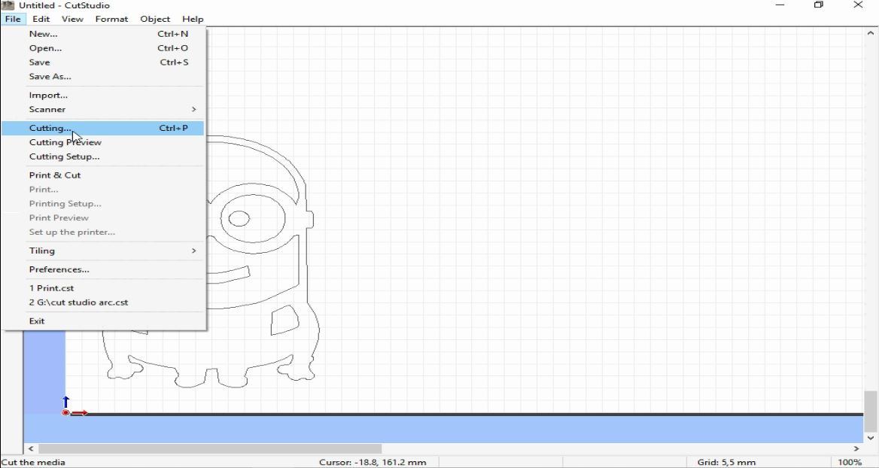Image resolution: width=879 pixels, height=468 pixels.
Task: Click horizontal scrollbar left arrow
Action: [30, 448]
